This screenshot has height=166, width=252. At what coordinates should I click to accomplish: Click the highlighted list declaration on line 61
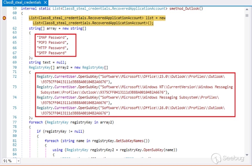coord(97,20)
